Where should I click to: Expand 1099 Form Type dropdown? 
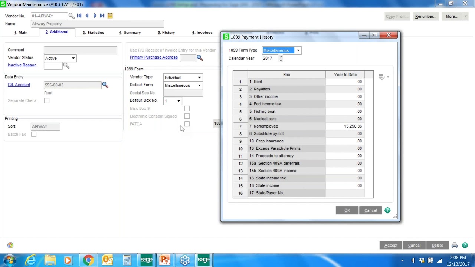298,50
